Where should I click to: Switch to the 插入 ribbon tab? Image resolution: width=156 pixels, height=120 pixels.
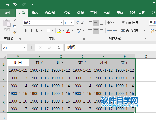[x=35, y=13]
